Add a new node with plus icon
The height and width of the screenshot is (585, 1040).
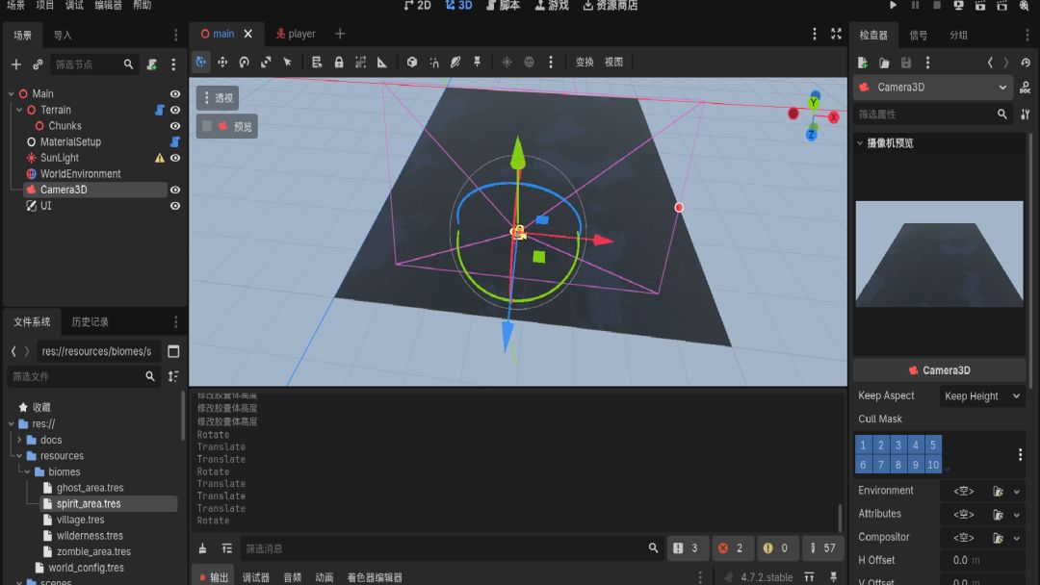click(16, 64)
